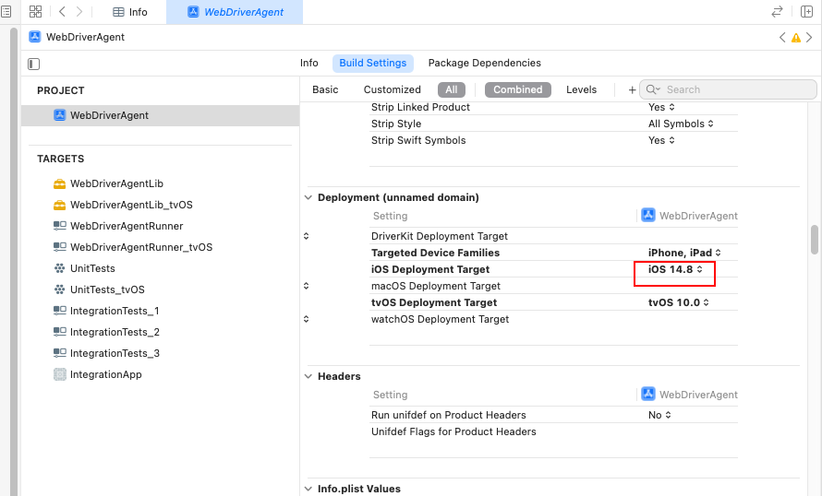This screenshot has width=822, height=496.
Task: Select WebDriverAgent under PROJECT
Action: 160,115
